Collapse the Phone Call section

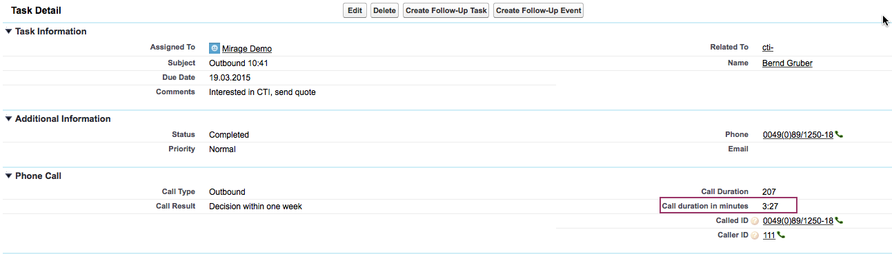[8, 176]
